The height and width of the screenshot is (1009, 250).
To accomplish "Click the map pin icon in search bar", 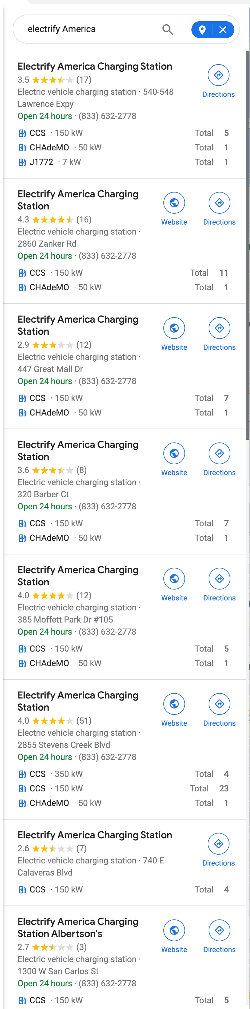I will point(202,30).
